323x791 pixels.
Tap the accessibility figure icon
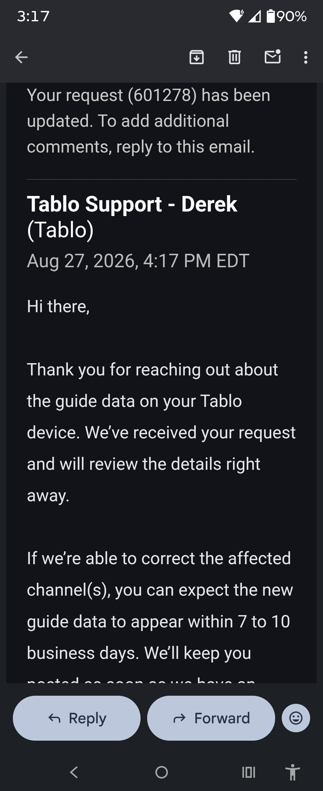[x=292, y=772]
